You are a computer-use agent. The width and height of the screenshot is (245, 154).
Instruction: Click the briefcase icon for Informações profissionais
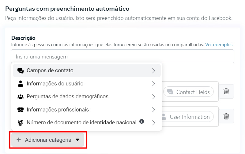click(x=21, y=110)
